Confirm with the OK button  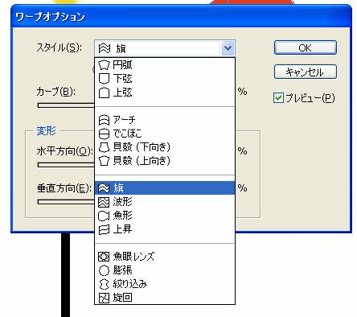306,47
